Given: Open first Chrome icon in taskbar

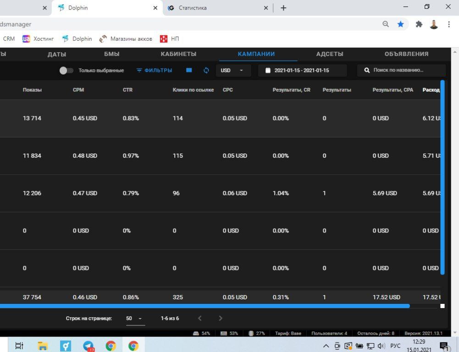Looking at the screenshot, I should pos(111,346).
